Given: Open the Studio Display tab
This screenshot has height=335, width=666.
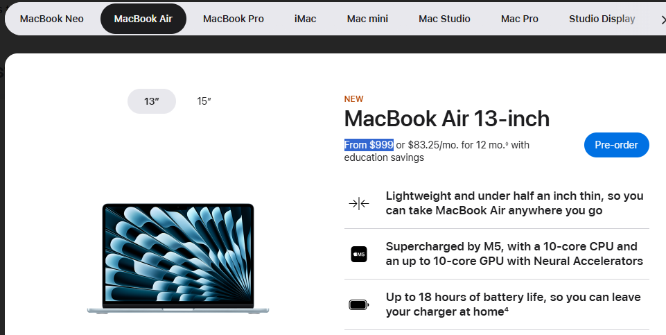Looking at the screenshot, I should [602, 19].
